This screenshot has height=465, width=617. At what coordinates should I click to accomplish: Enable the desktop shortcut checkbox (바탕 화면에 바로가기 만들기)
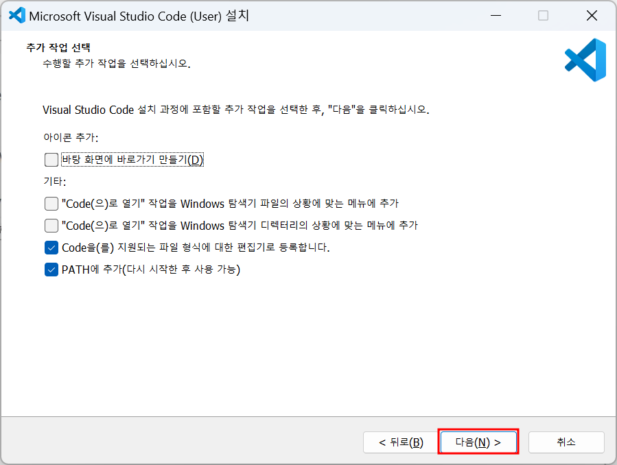[x=51, y=160]
